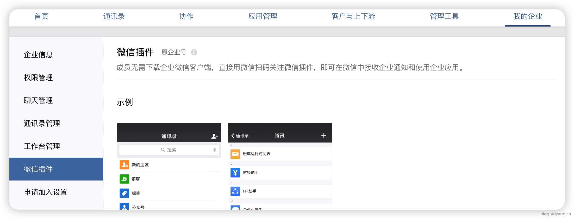The width and height of the screenshot is (574, 219).
Task: Click the blue 标签 tag icon
Action: [x=124, y=193]
